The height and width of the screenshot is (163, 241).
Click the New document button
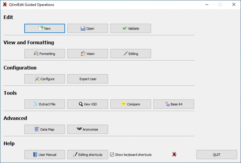(x=45, y=28)
